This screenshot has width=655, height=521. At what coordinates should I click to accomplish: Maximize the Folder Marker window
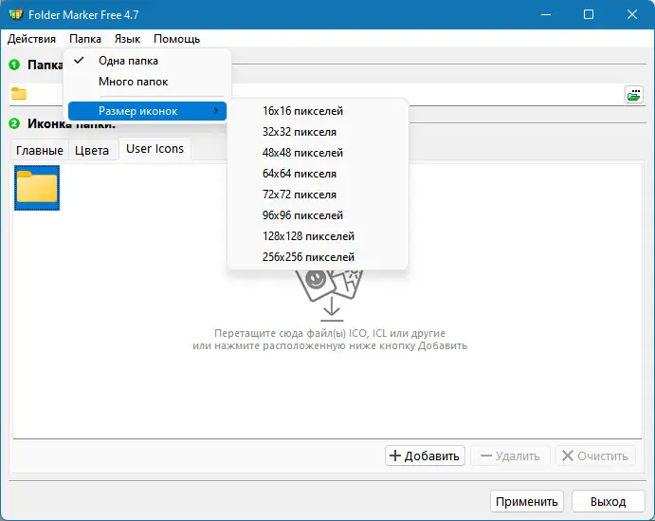[x=589, y=14]
